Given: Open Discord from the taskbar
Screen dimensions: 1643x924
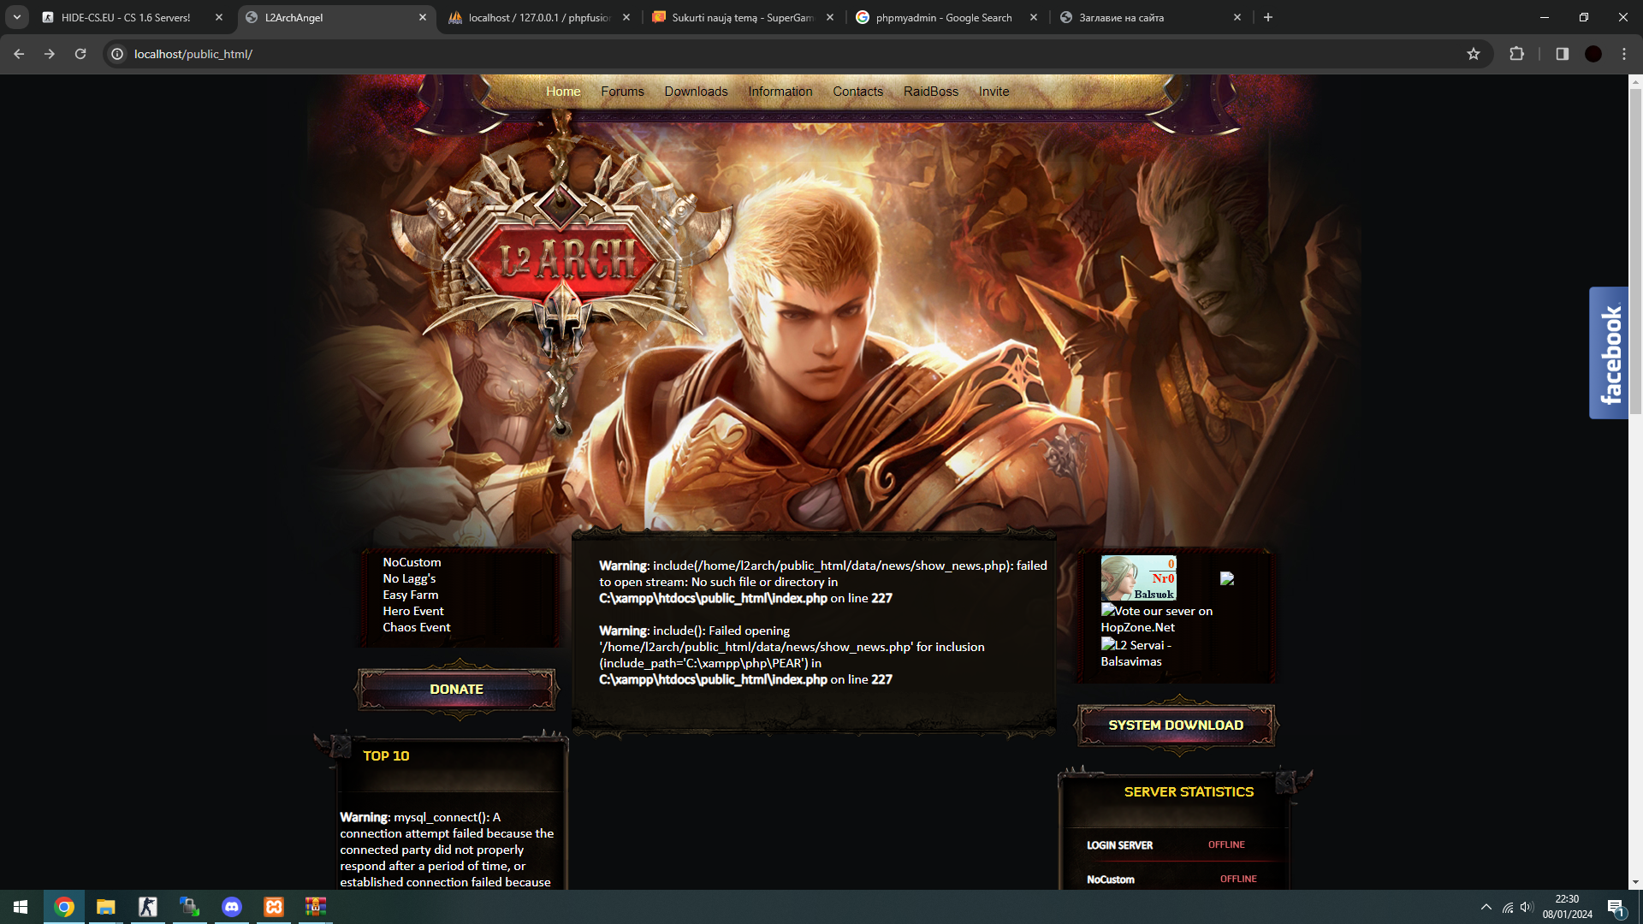Looking at the screenshot, I should pyautogui.click(x=232, y=907).
